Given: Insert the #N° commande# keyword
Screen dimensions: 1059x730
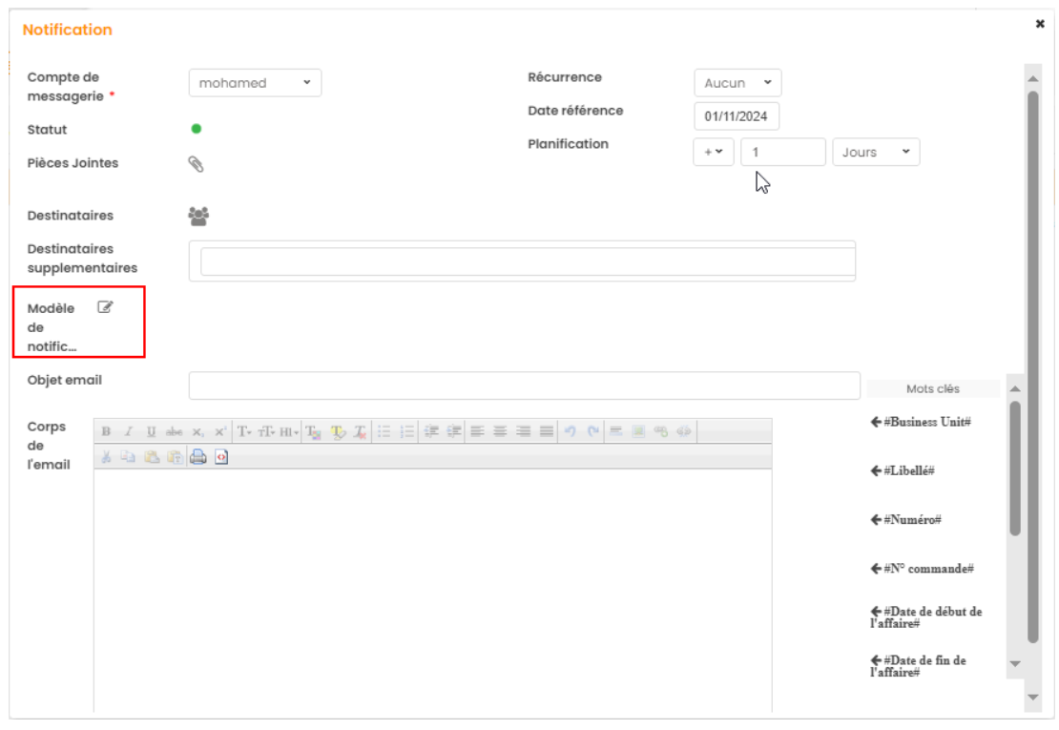Looking at the screenshot, I should click(923, 569).
